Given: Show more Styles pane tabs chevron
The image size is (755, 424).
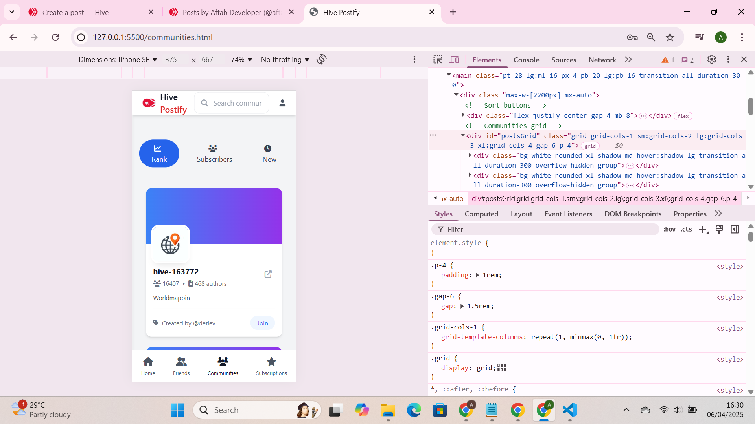Looking at the screenshot, I should 718,214.
